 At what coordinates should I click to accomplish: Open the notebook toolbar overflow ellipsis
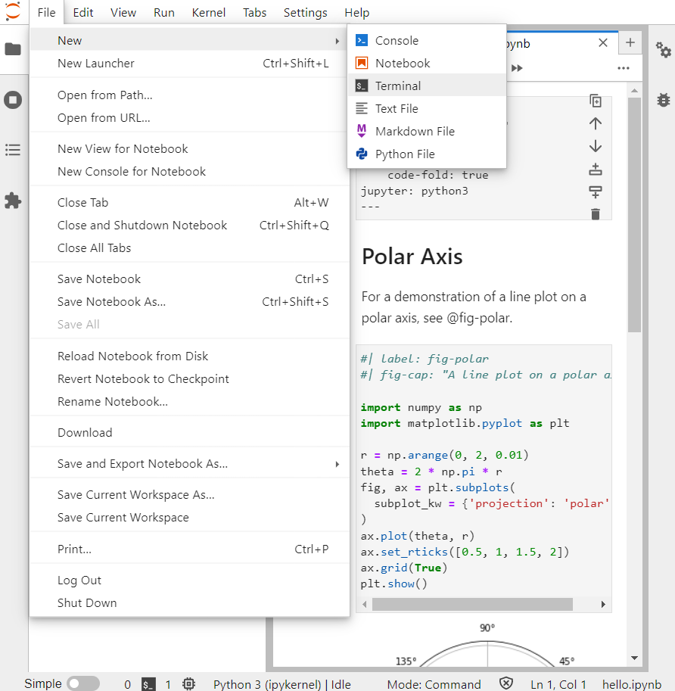(623, 68)
